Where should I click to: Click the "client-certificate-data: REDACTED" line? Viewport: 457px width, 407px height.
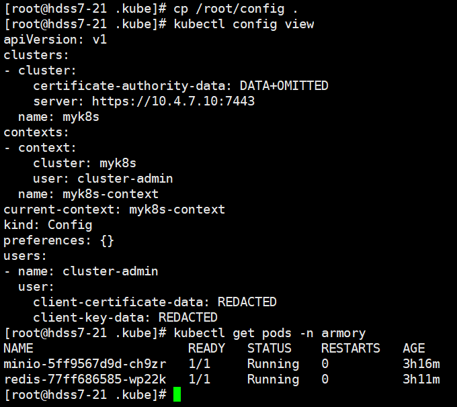155,302
